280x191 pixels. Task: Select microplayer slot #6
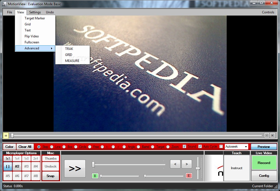pyautogui.click(x=17, y=176)
